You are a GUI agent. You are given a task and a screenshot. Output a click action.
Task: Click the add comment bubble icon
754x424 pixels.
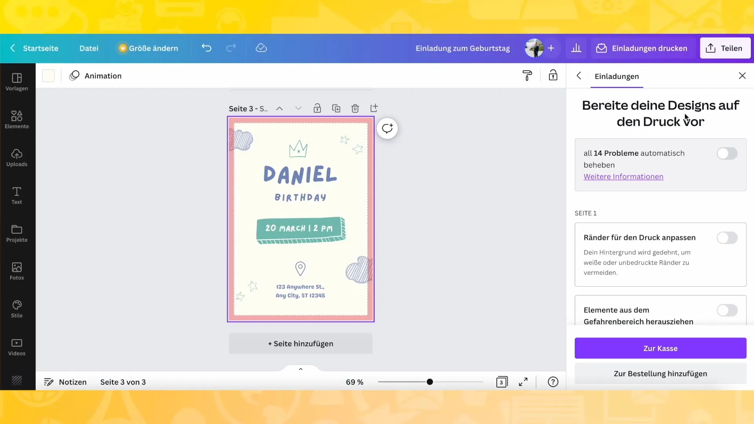point(387,128)
